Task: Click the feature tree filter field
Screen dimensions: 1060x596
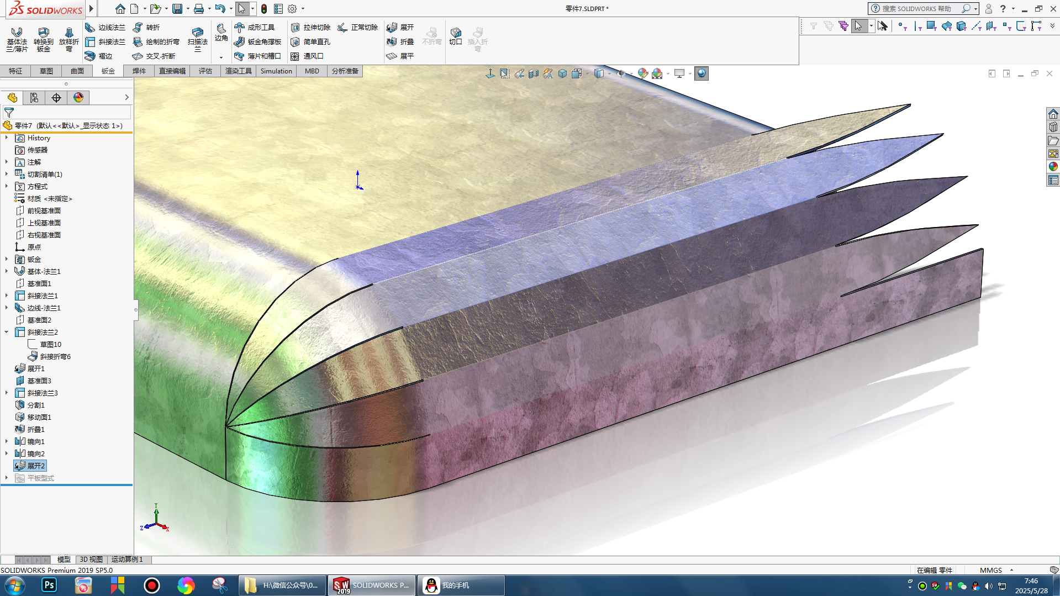Action: point(67,112)
